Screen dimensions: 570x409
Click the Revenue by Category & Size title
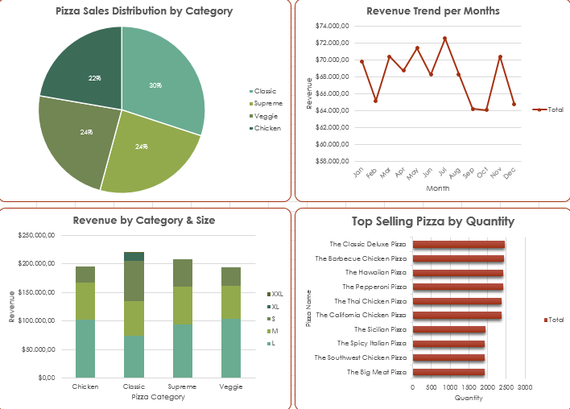coord(144,220)
